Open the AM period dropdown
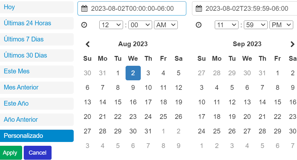Viewport: 297px width, 160px height. click(166, 25)
